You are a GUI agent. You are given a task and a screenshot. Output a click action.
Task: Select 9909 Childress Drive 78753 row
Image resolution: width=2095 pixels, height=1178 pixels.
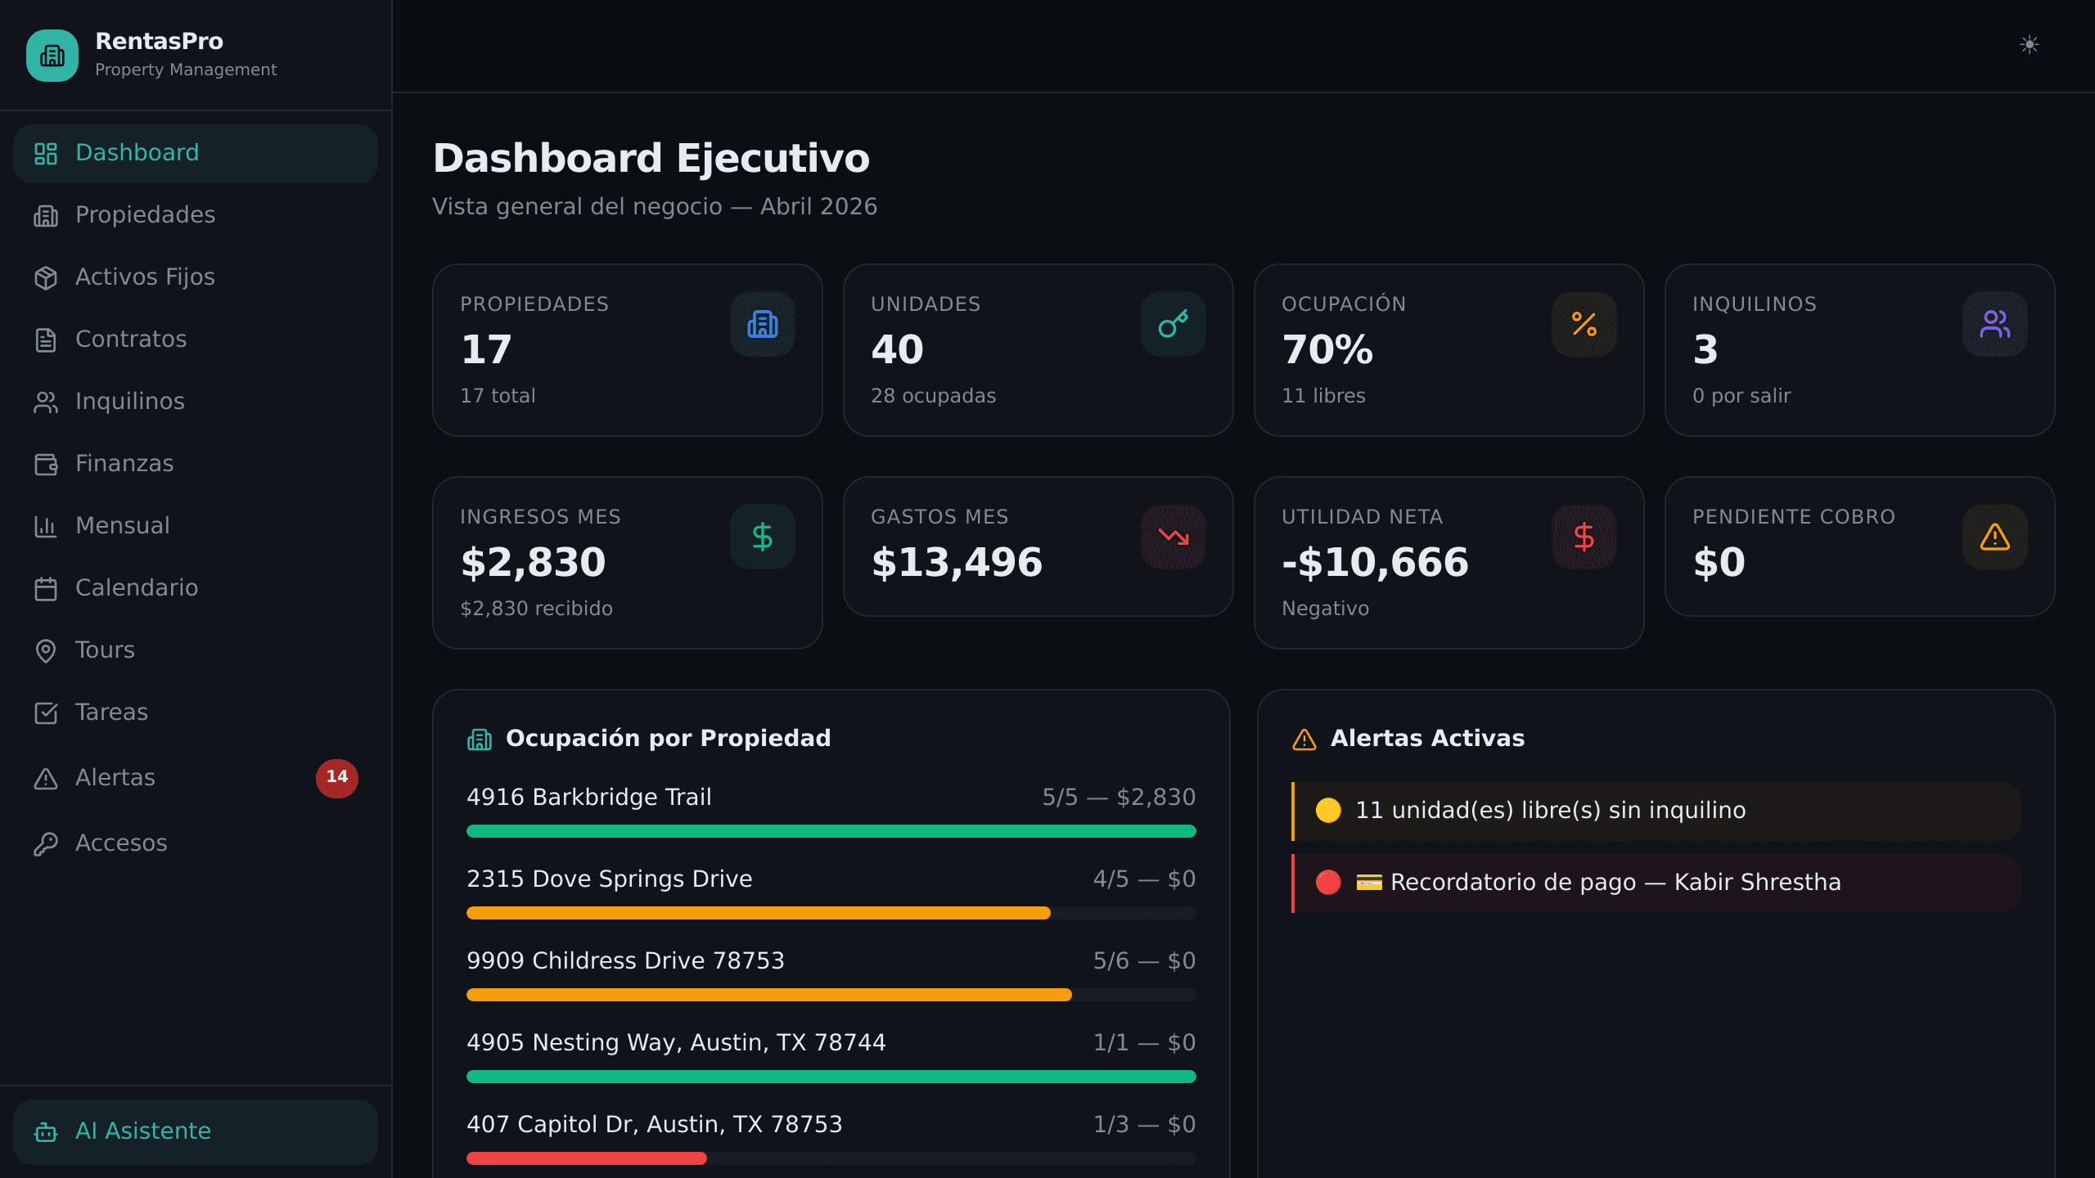[831, 973]
